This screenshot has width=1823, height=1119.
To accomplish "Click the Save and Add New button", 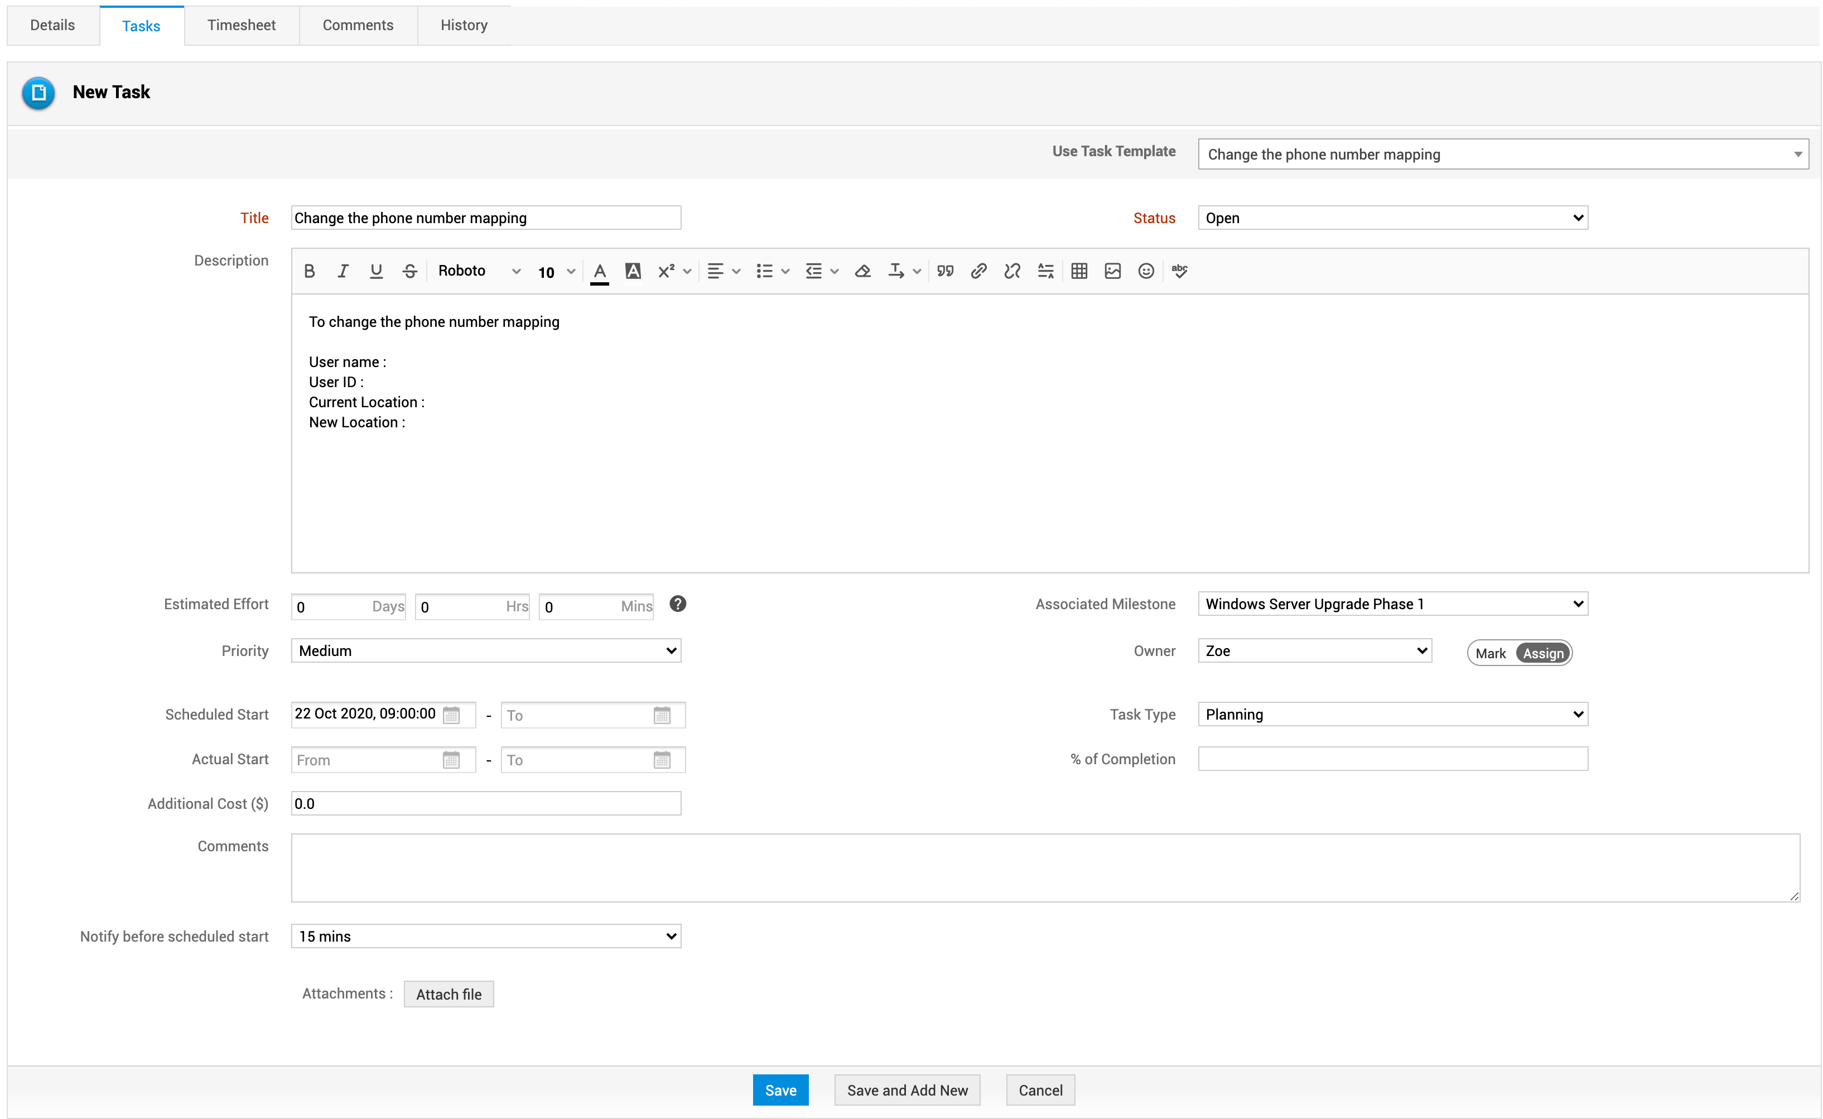I will [x=907, y=1090].
